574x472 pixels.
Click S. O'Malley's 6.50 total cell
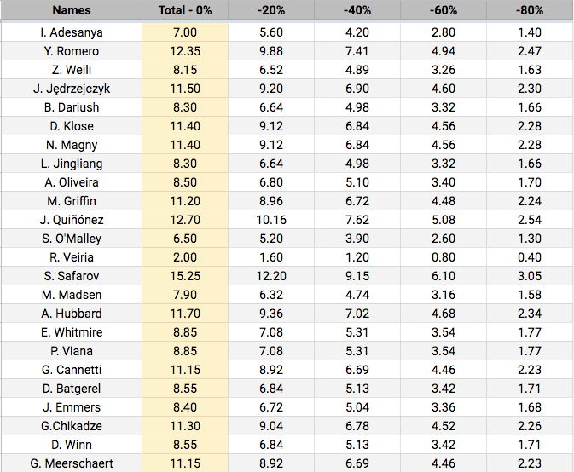click(x=185, y=239)
